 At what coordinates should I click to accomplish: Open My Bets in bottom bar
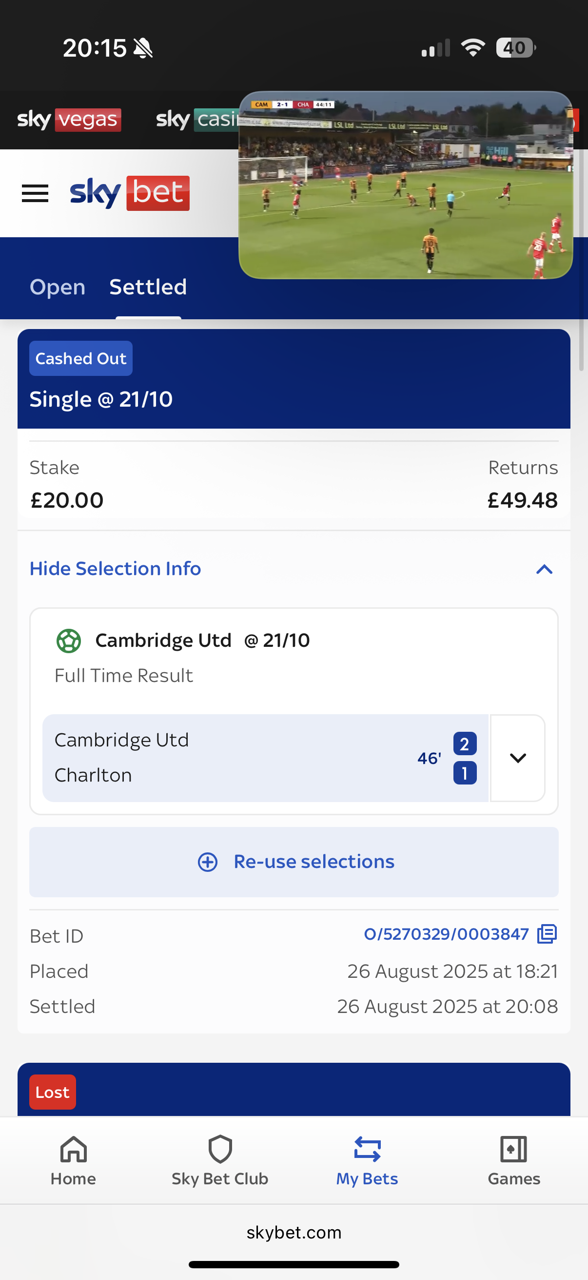click(367, 1161)
